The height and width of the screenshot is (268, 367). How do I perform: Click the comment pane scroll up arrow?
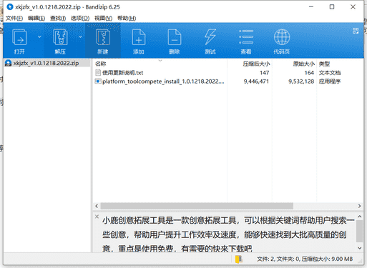[360, 217]
